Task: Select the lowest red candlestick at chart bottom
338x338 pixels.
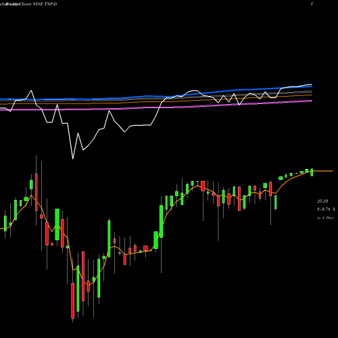Action: pos(73,301)
